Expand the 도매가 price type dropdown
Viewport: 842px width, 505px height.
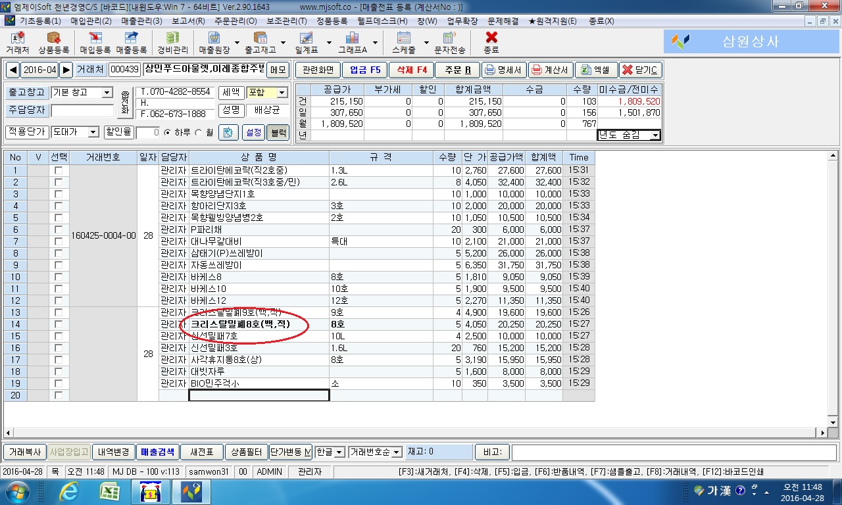pos(93,132)
